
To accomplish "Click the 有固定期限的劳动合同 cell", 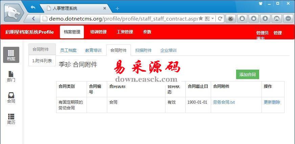I will pyautogui.click(x=71, y=105).
